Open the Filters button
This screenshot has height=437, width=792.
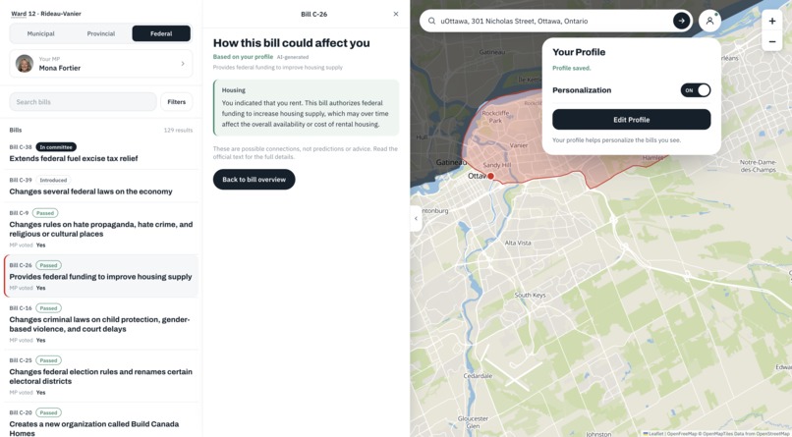point(176,102)
